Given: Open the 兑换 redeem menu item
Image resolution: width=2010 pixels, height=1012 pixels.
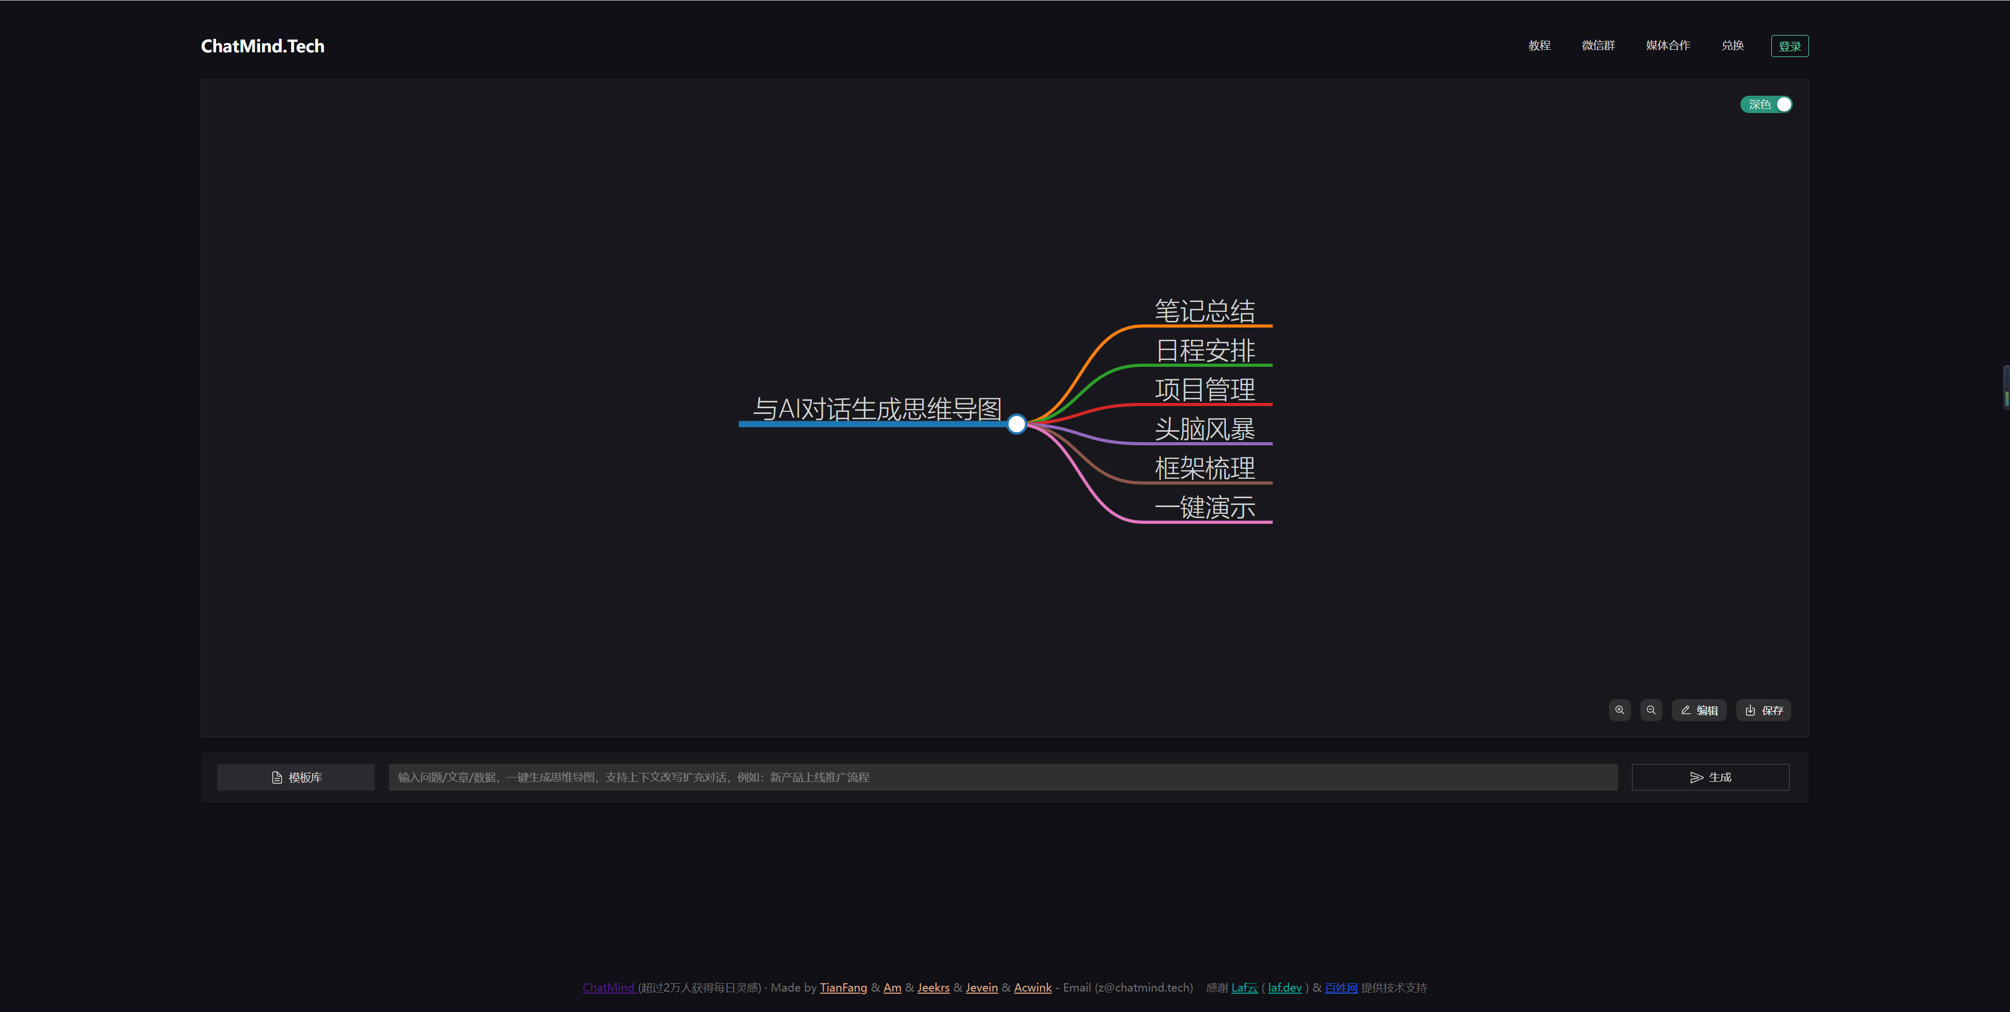Looking at the screenshot, I should pos(1732,45).
